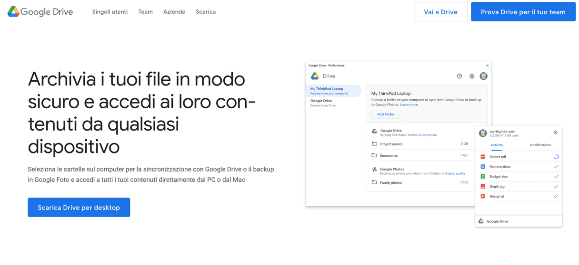Click the Drive icon in activity panel footer
579x265 pixels.
tap(481, 221)
